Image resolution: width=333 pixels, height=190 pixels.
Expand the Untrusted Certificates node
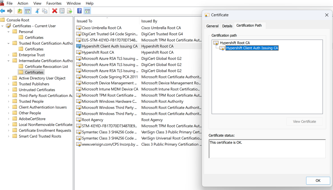9,90
